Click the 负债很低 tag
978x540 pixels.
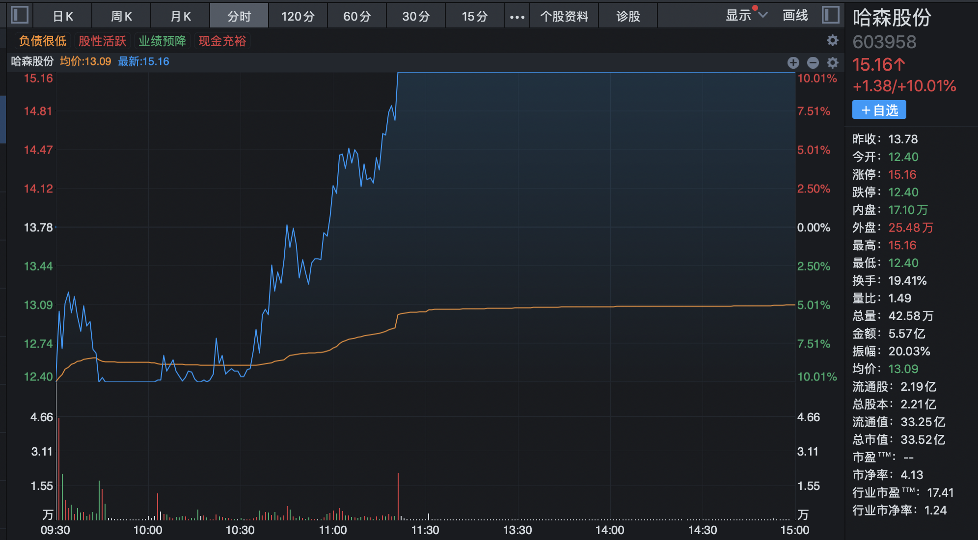pyautogui.click(x=43, y=41)
